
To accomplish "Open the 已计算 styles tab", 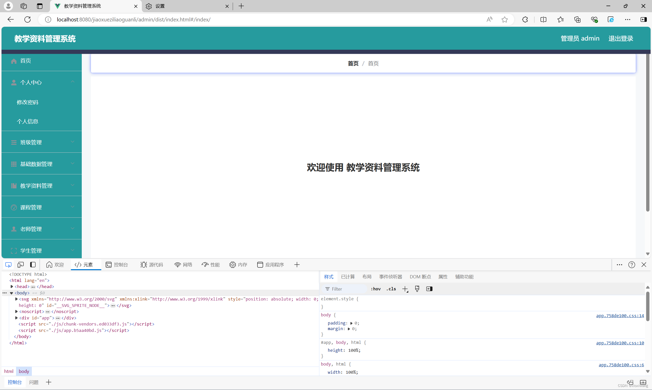I will click(x=348, y=277).
